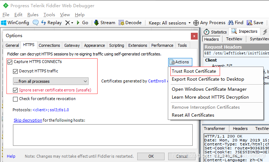This screenshot has height=162, width=269.
Task: Open the Rules menu
Action: (33, 15)
